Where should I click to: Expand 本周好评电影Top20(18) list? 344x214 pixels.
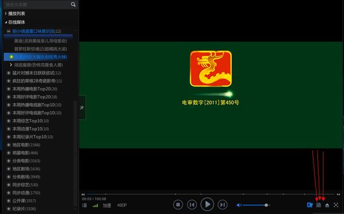(x=9, y=97)
